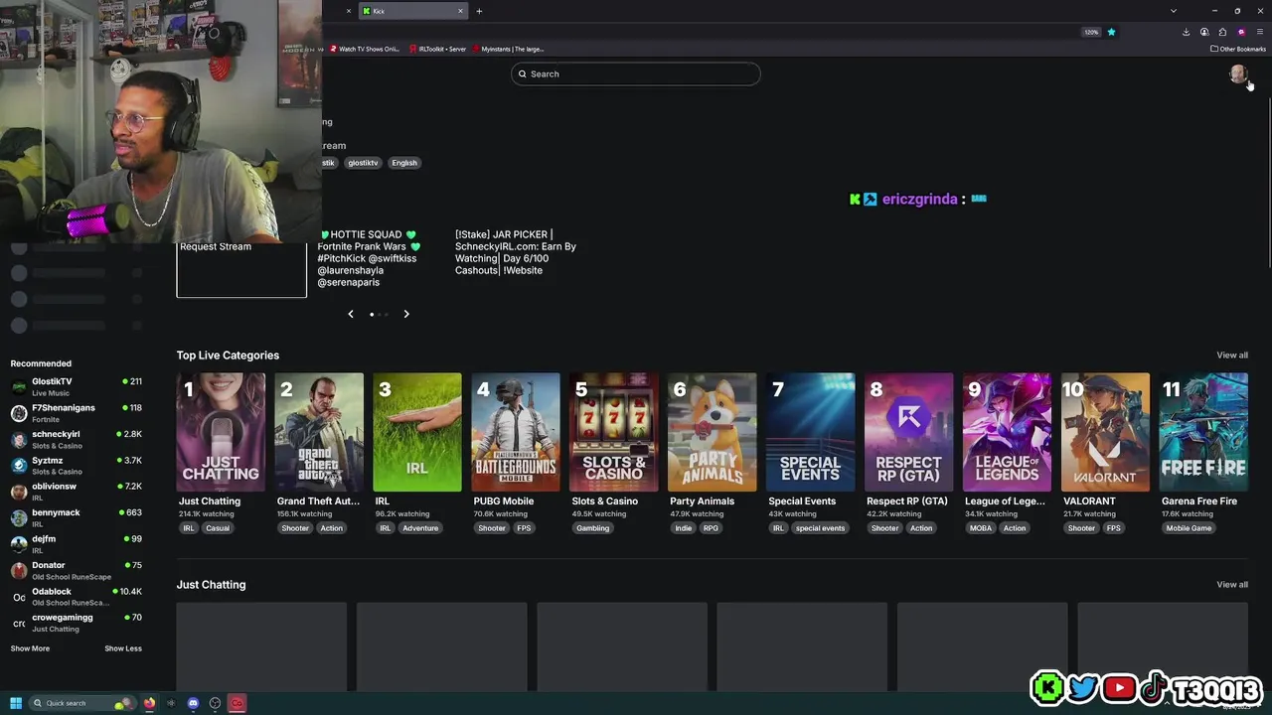Open the Firefox hamburger menu
Screen dimensions: 1272x715
point(1260,32)
